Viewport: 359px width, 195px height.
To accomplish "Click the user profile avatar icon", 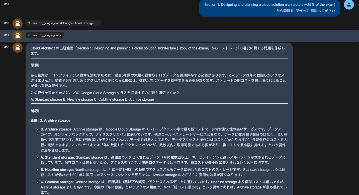I will [x=349, y=5].
